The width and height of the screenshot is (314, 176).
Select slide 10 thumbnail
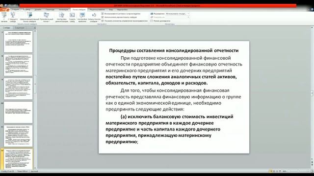coord(18,112)
